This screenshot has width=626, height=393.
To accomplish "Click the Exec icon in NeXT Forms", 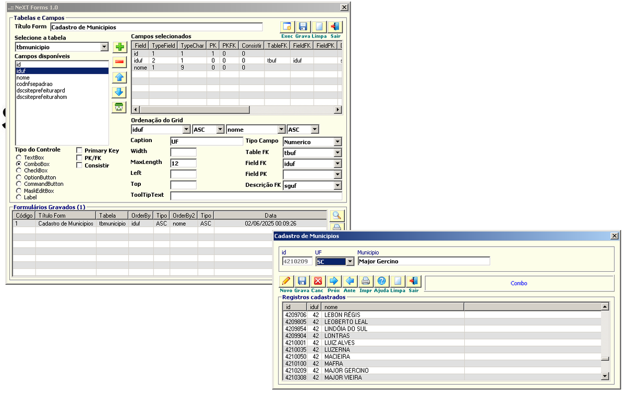I will click(287, 27).
